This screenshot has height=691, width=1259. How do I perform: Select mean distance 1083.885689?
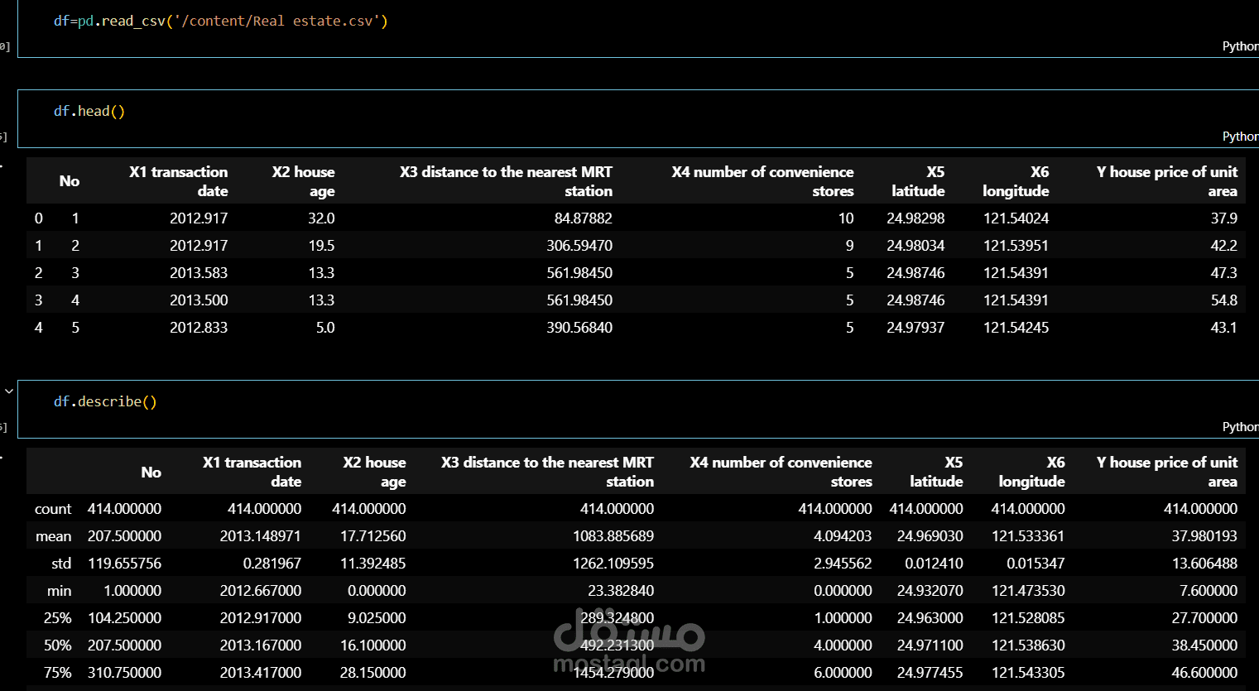pyautogui.click(x=613, y=536)
